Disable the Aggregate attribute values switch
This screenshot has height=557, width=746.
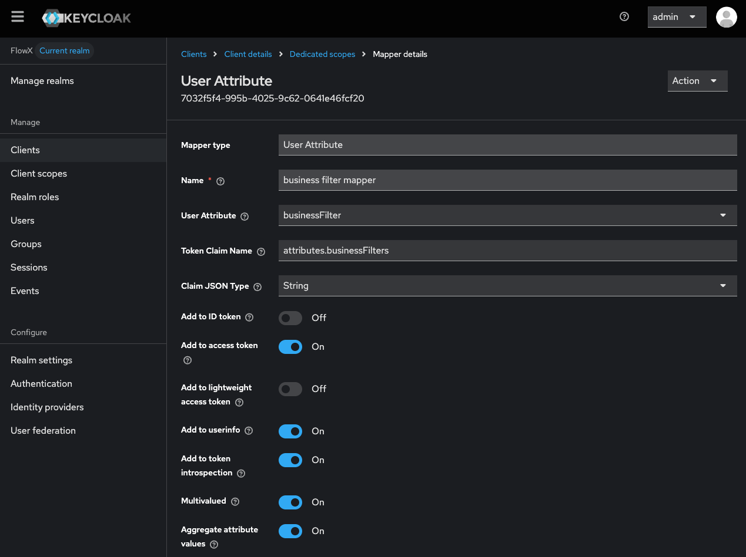290,531
